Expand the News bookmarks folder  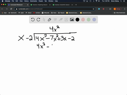pos(54,13)
